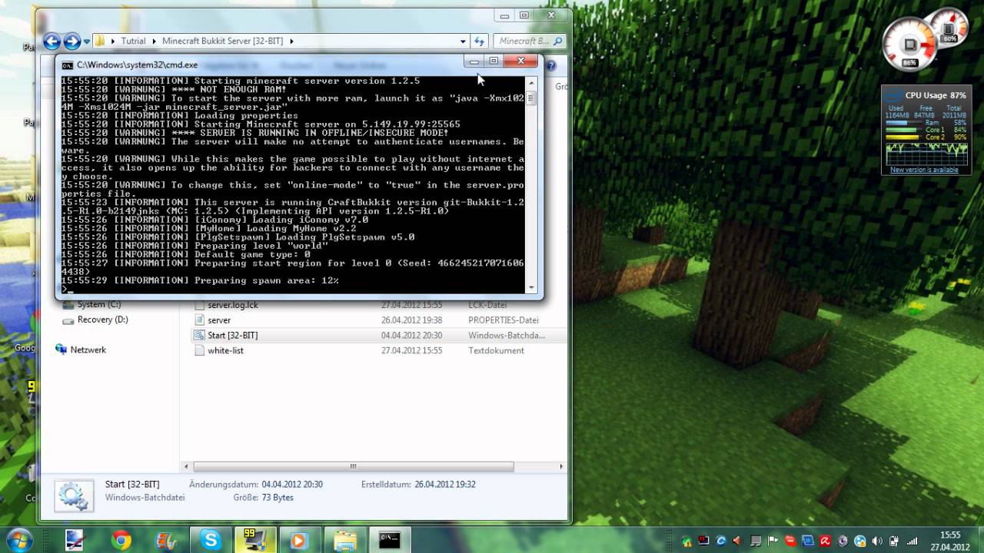Click the large CPU meter gauge
This screenshot has width=984, height=553.
click(911, 45)
